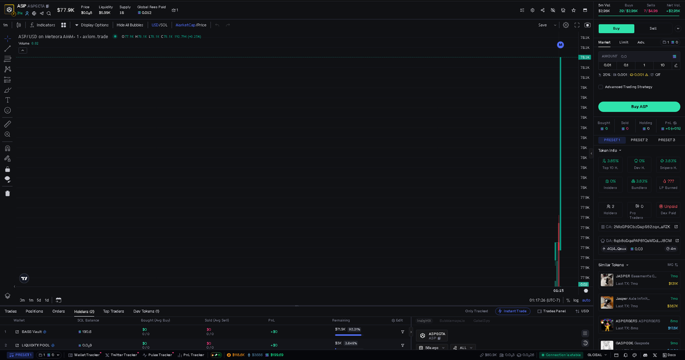Click the Buy ASP button

coord(639,107)
